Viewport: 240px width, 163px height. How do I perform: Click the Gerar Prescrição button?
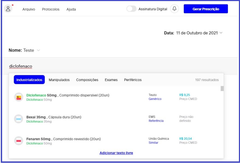pos(206,9)
